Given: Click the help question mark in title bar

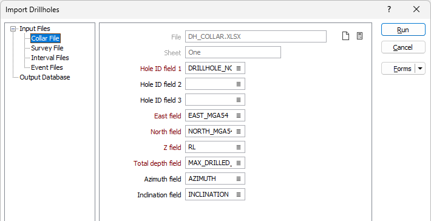Looking at the screenshot, I should 389,10.
